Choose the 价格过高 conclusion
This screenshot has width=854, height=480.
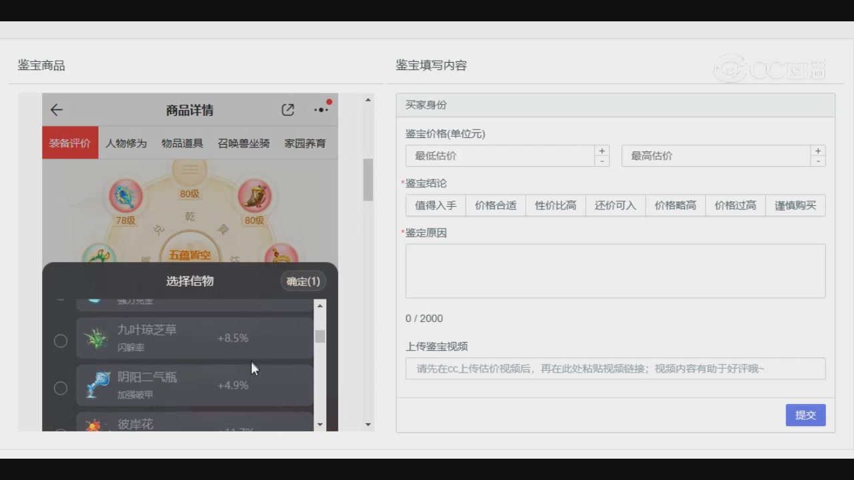(x=736, y=205)
